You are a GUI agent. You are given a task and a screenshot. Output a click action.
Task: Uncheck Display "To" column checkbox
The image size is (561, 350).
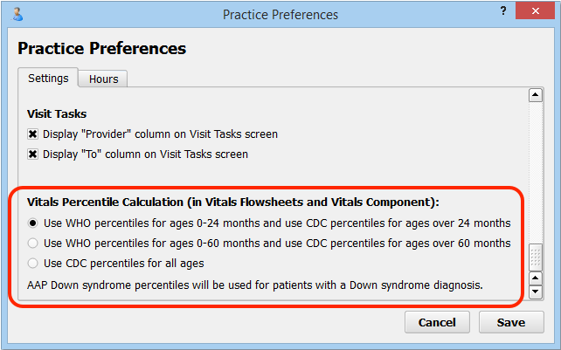tap(32, 154)
